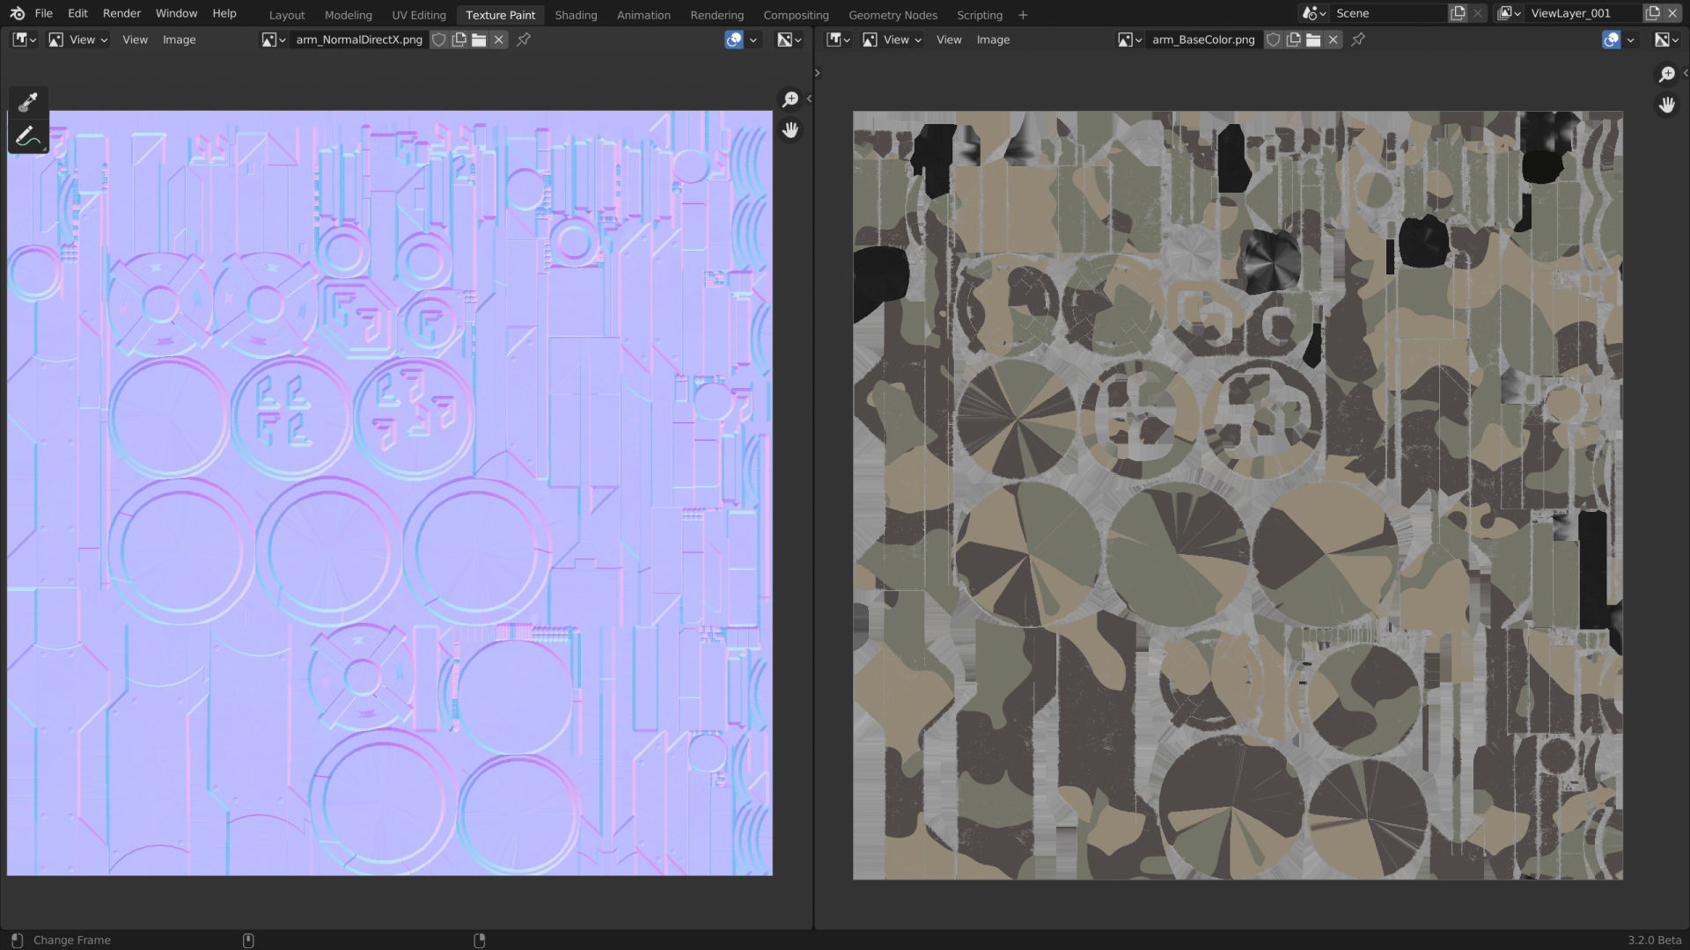The image size is (1690, 950).
Task: Select the Annotate pencil tool
Action: coord(27,136)
